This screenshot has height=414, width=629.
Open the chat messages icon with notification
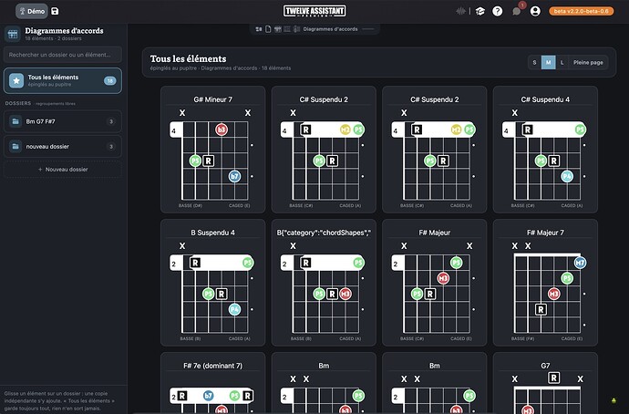517,11
